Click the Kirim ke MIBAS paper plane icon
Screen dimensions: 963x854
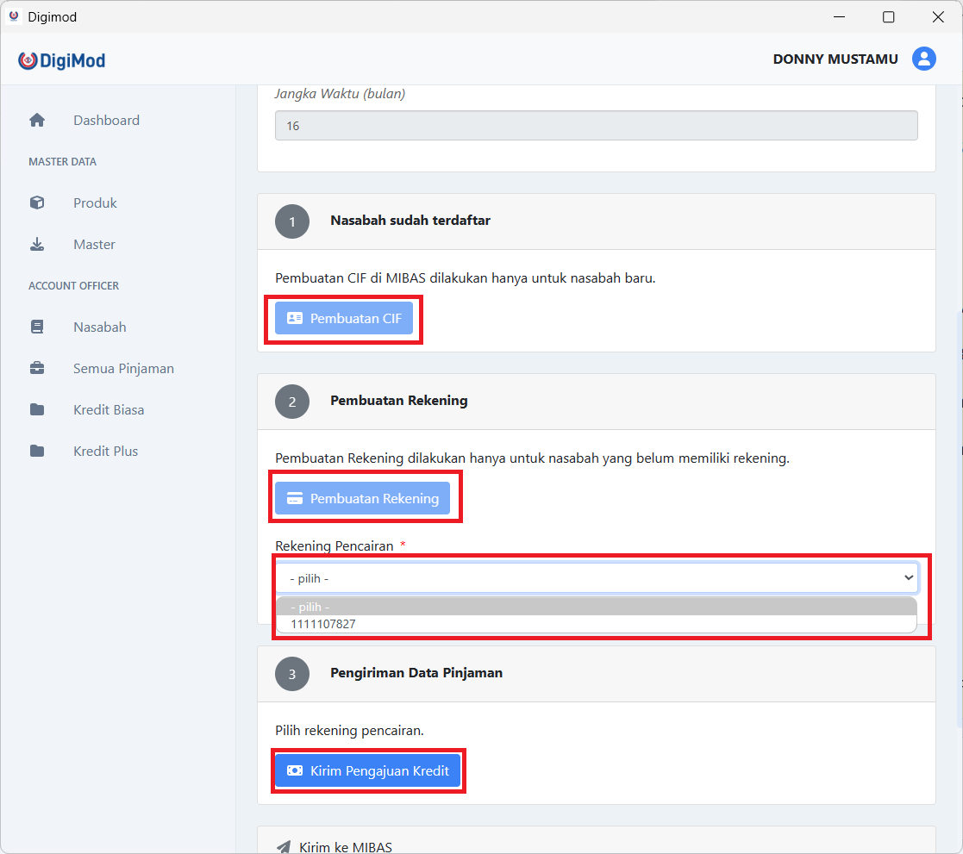284,847
